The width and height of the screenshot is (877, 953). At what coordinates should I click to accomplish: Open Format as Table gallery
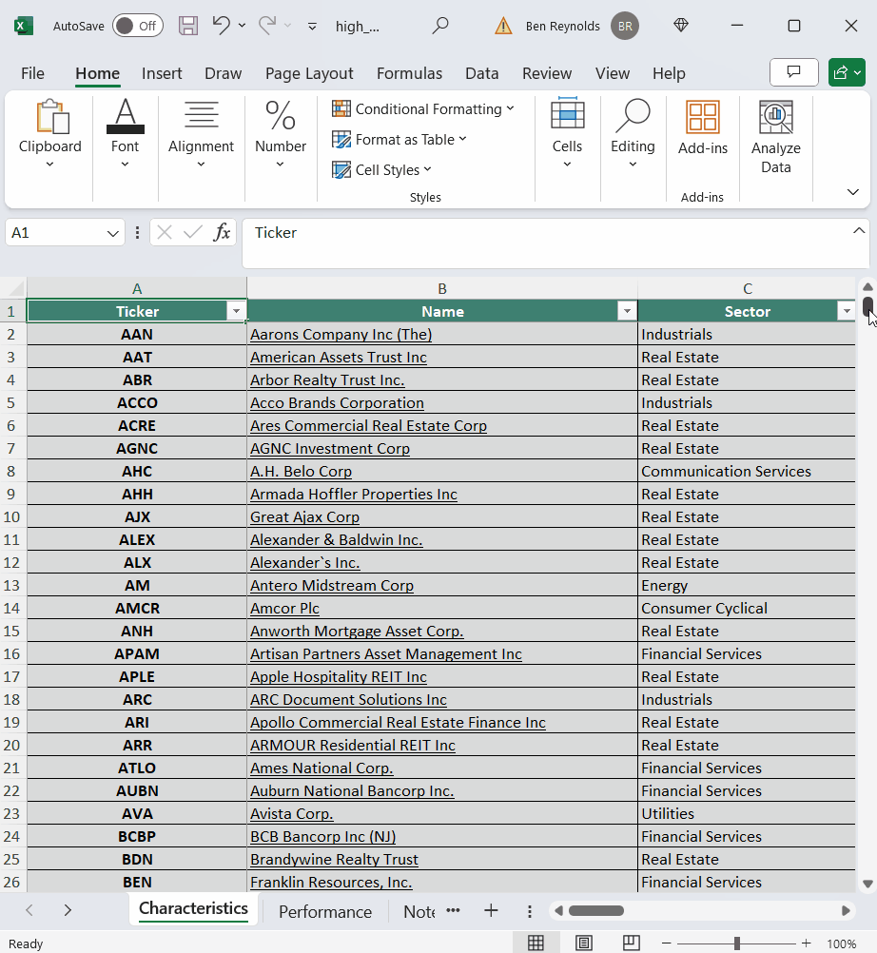[400, 139]
